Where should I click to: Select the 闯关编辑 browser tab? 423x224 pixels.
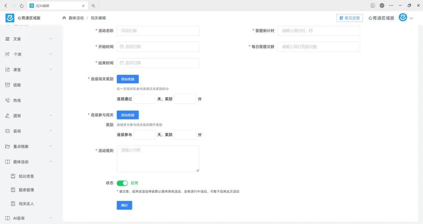tap(58, 5)
